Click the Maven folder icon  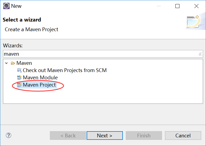13,63
